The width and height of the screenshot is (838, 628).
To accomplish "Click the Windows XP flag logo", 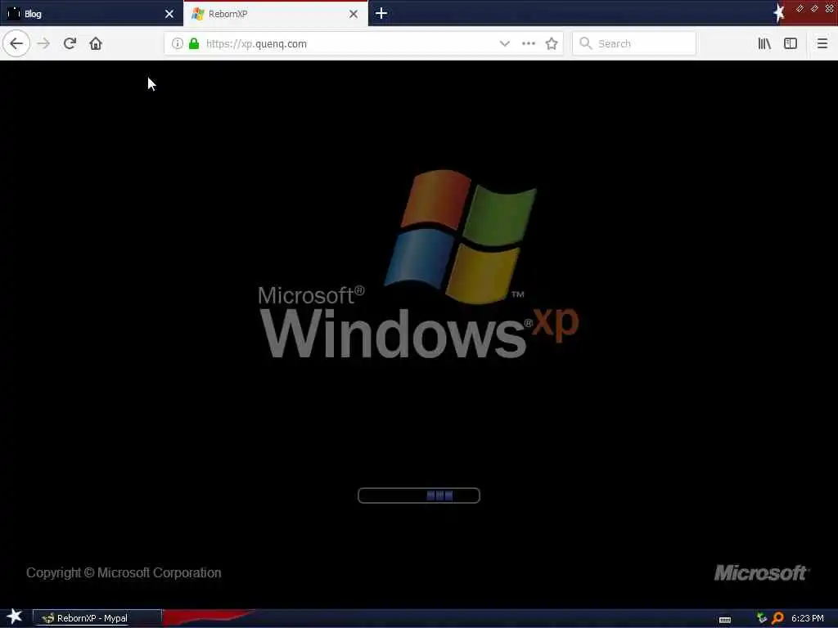I will tap(460, 237).
